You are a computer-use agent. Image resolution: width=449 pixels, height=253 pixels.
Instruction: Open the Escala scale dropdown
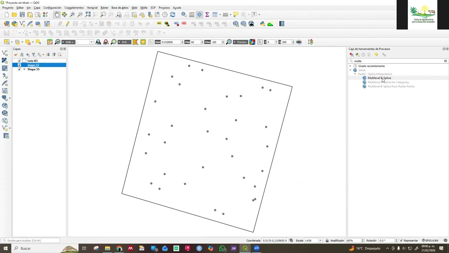[320, 241]
